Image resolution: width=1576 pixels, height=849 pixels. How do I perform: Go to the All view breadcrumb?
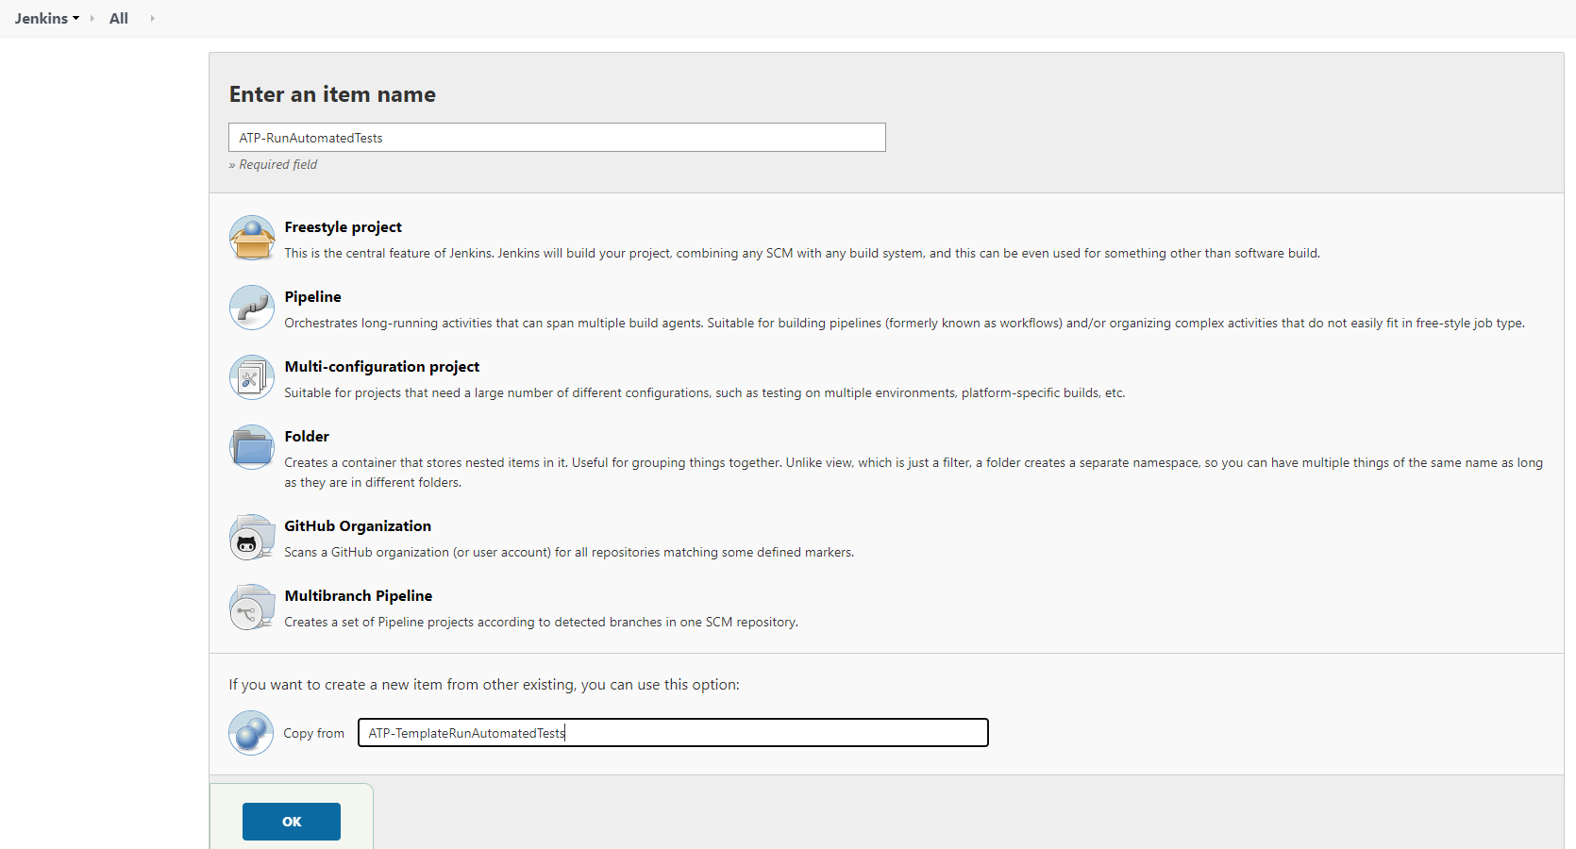pos(119,18)
